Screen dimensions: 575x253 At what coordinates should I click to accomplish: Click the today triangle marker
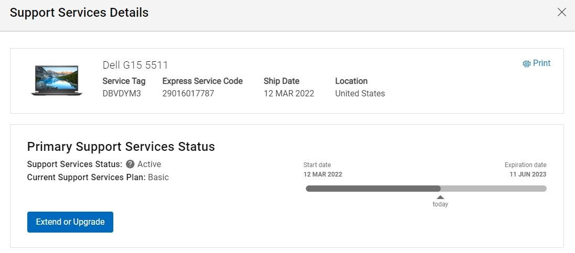pos(440,197)
